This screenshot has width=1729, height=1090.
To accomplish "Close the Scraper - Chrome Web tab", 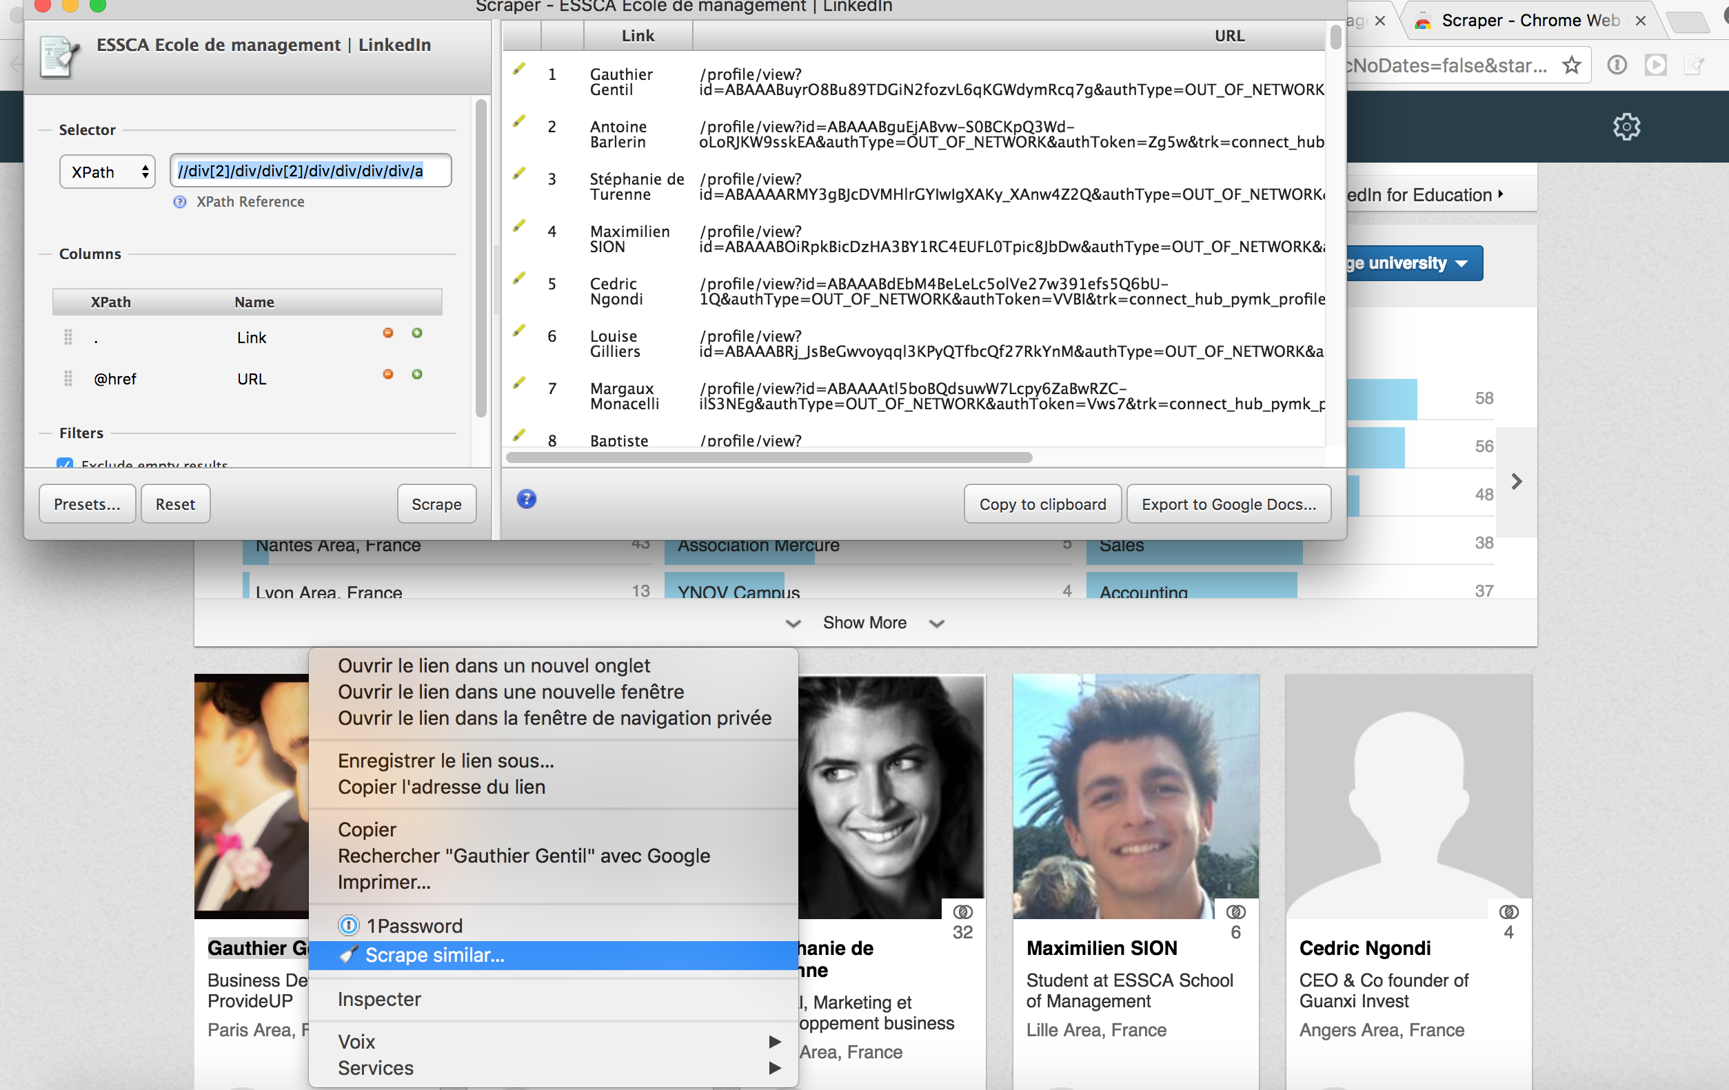I will coord(1640,21).
